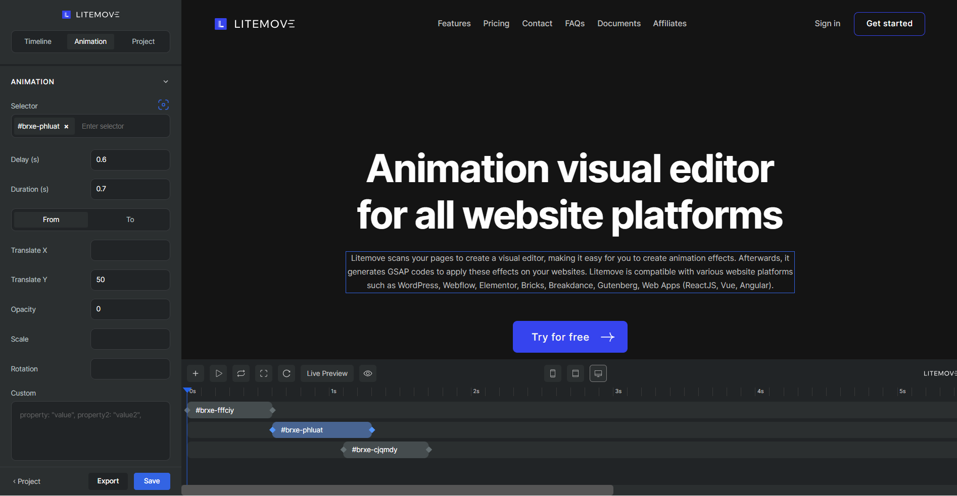This screenshot has width=957, height=496.
Task: Select the From animation state
Action: tap(51, 219)
